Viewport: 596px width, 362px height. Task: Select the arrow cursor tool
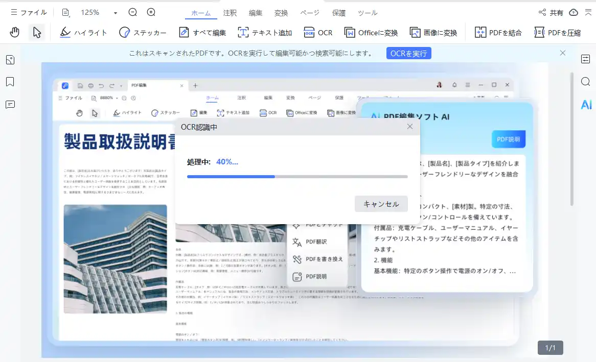pyautogui.click(x=37, y=33)
